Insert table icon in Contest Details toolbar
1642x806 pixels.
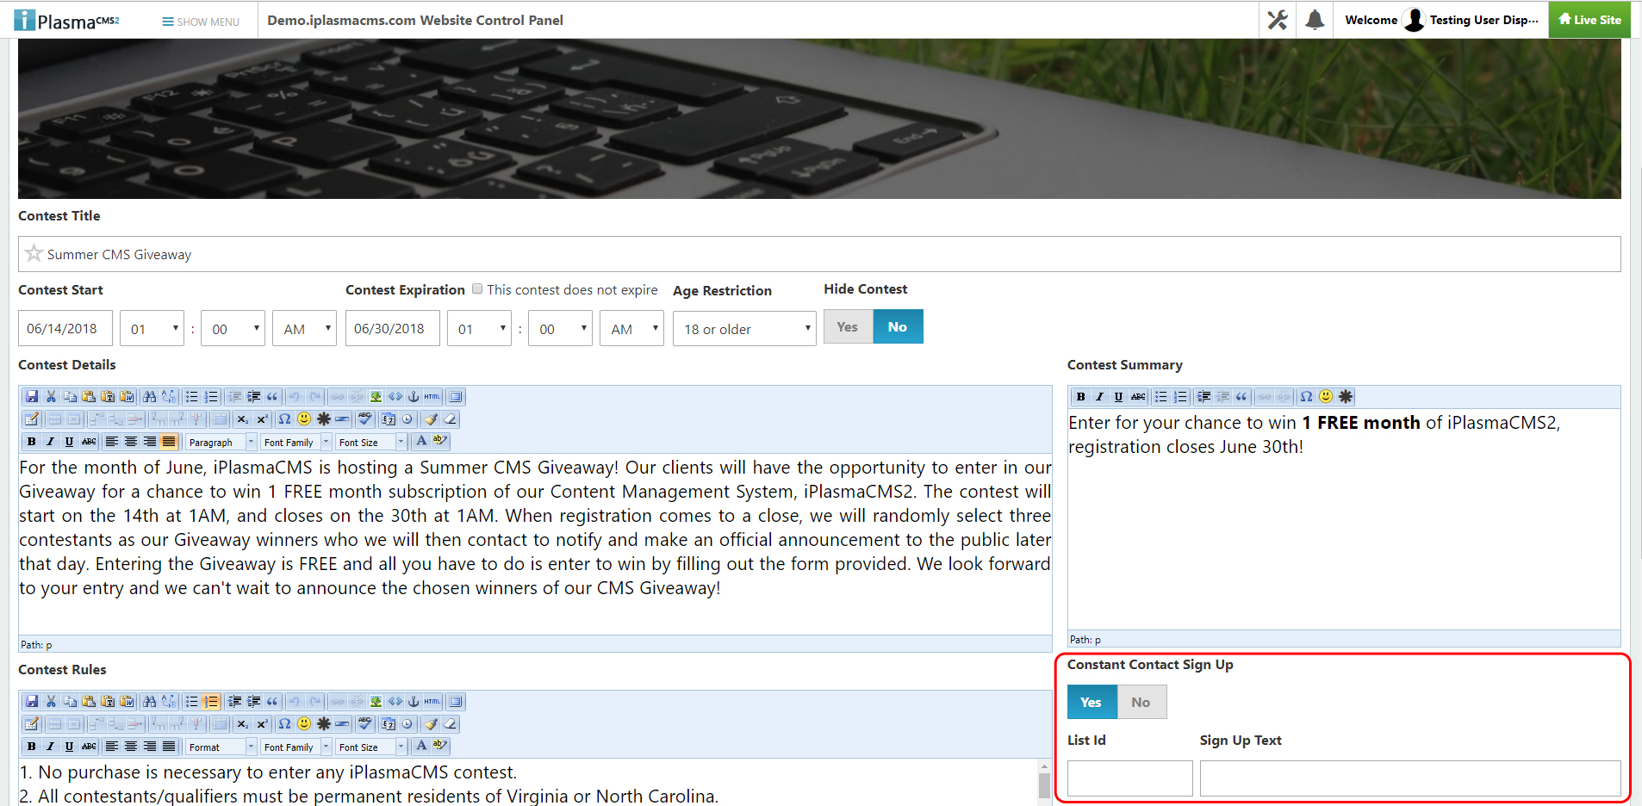click(32, 419)
